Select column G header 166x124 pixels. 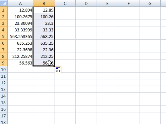pos(150,3)
